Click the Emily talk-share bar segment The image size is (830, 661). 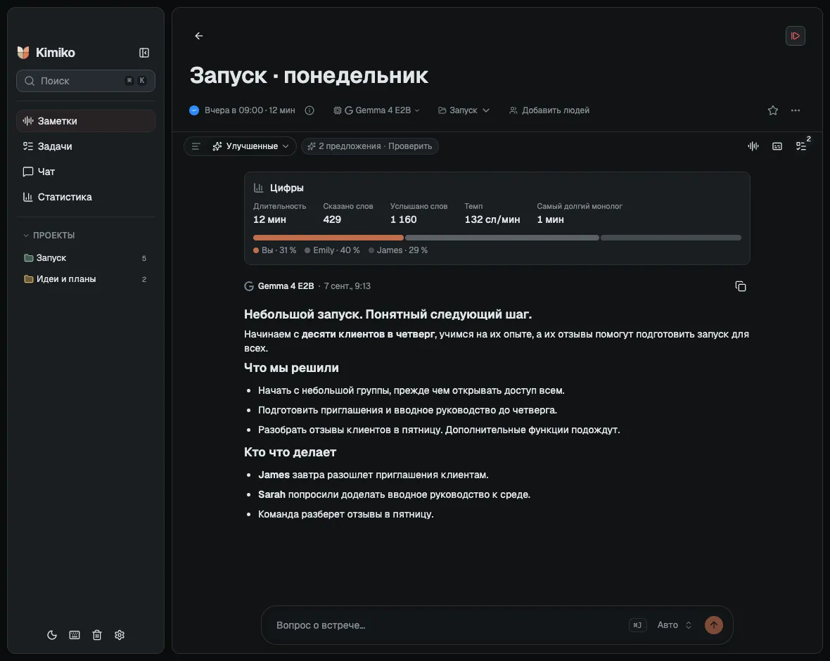coord(502,238)
